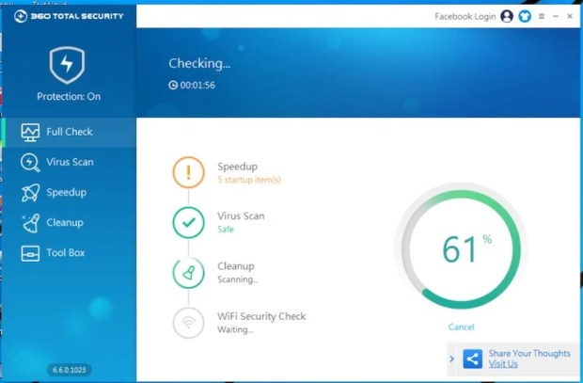Image resolution: width=583 pixels, height=383 pixels.
Task: Open the Full Check section
Action: click(x=70, y=132)
